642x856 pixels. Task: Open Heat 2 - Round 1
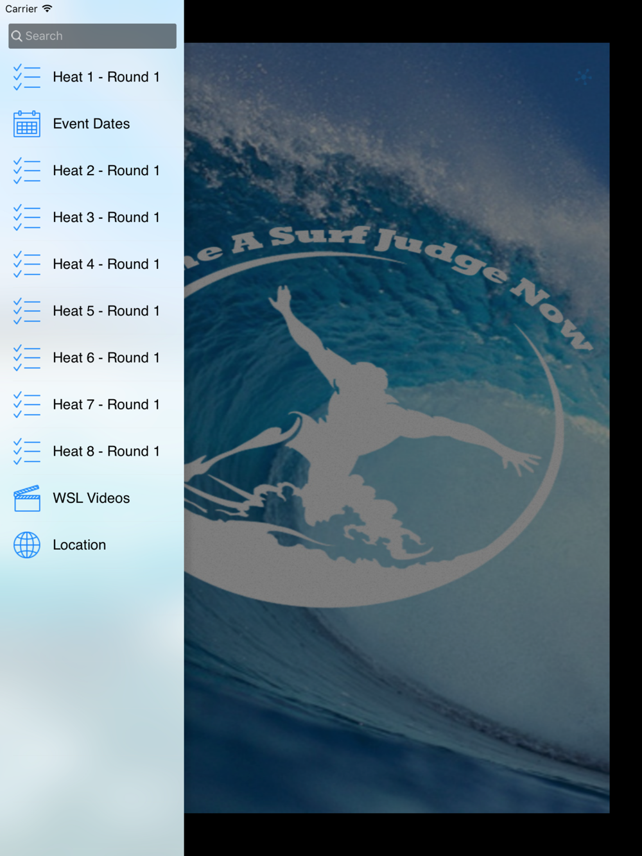click(x=92, y=171)
